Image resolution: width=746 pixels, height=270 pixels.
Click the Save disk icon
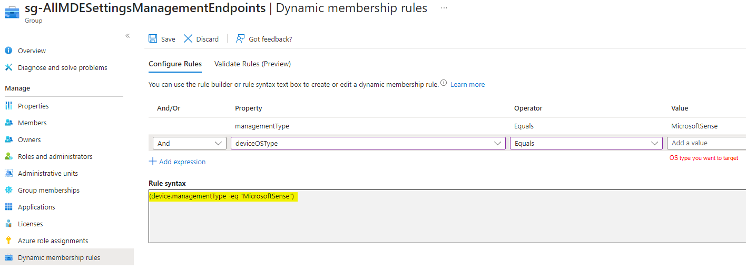(153, 39)
